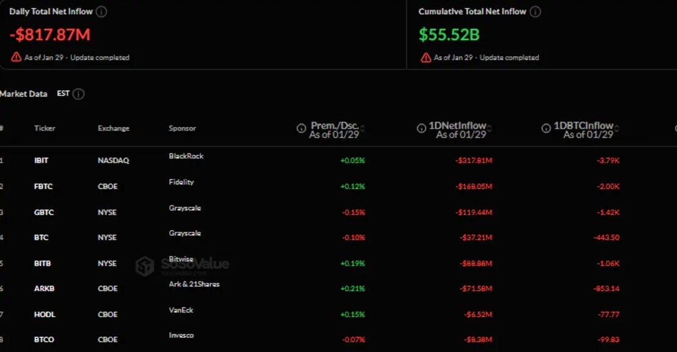
Task: Click the -3.79K BTC inflow value
Action: [x=609, y=160]
